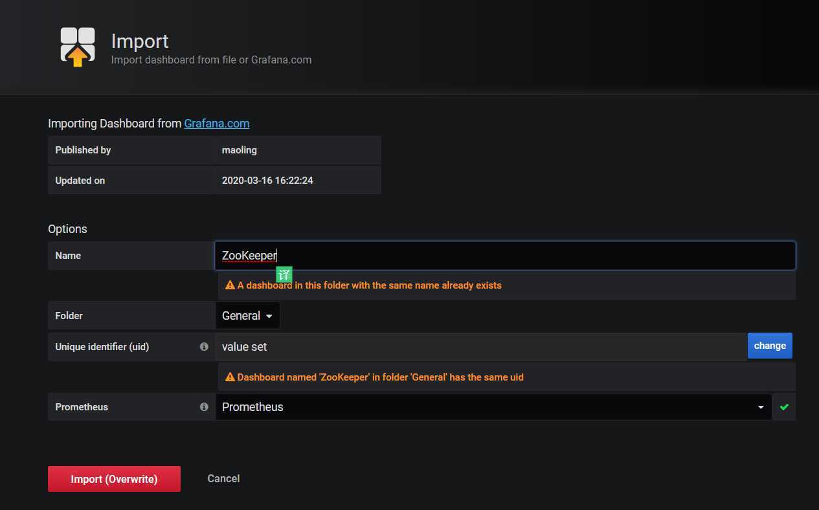Open the Prometheus data source dropdown
This screenshot has height=510, width=819.
tap(493, 407)
